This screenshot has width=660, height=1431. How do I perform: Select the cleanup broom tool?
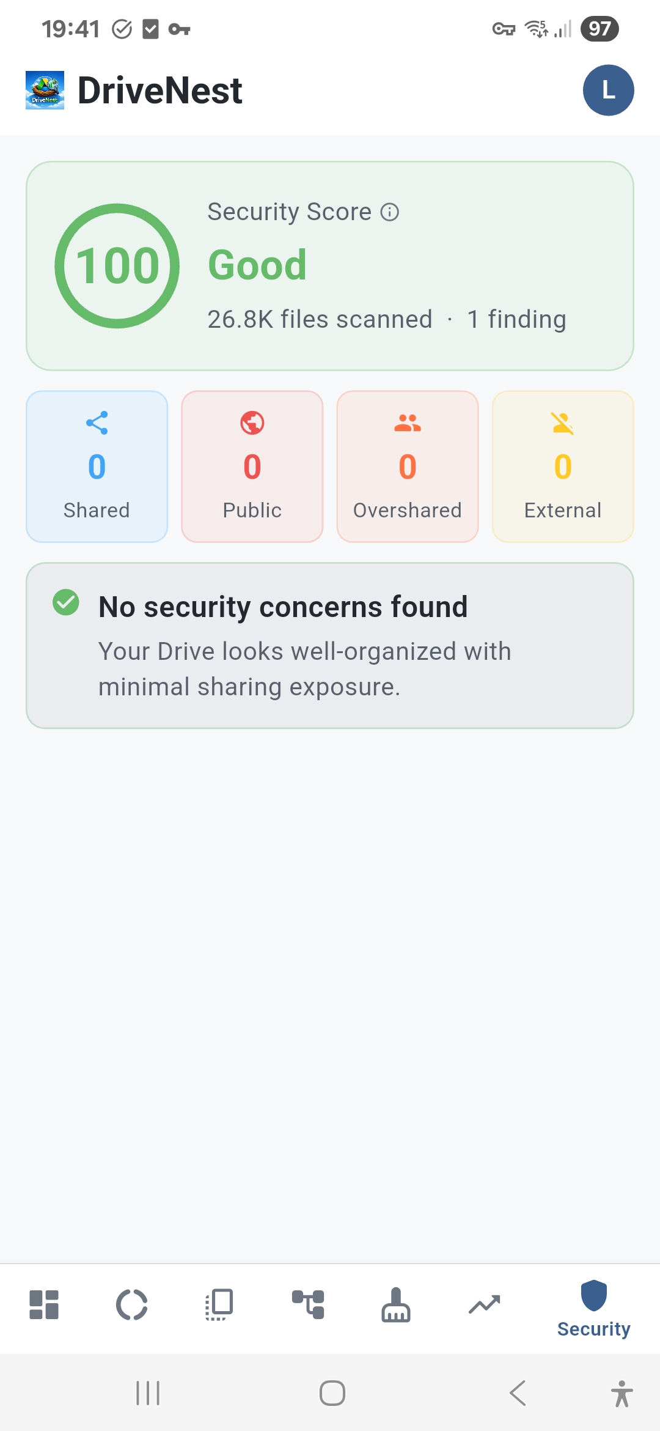pyautogui.click(x=396, y=1304)
